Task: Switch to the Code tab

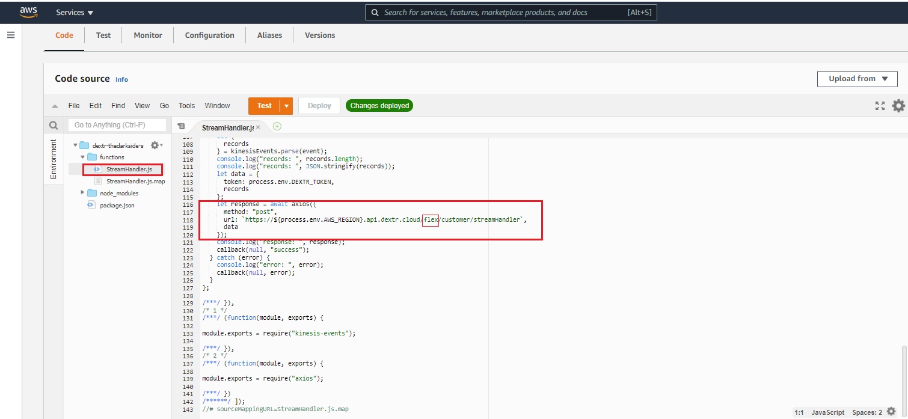Action: click(64, 35)
